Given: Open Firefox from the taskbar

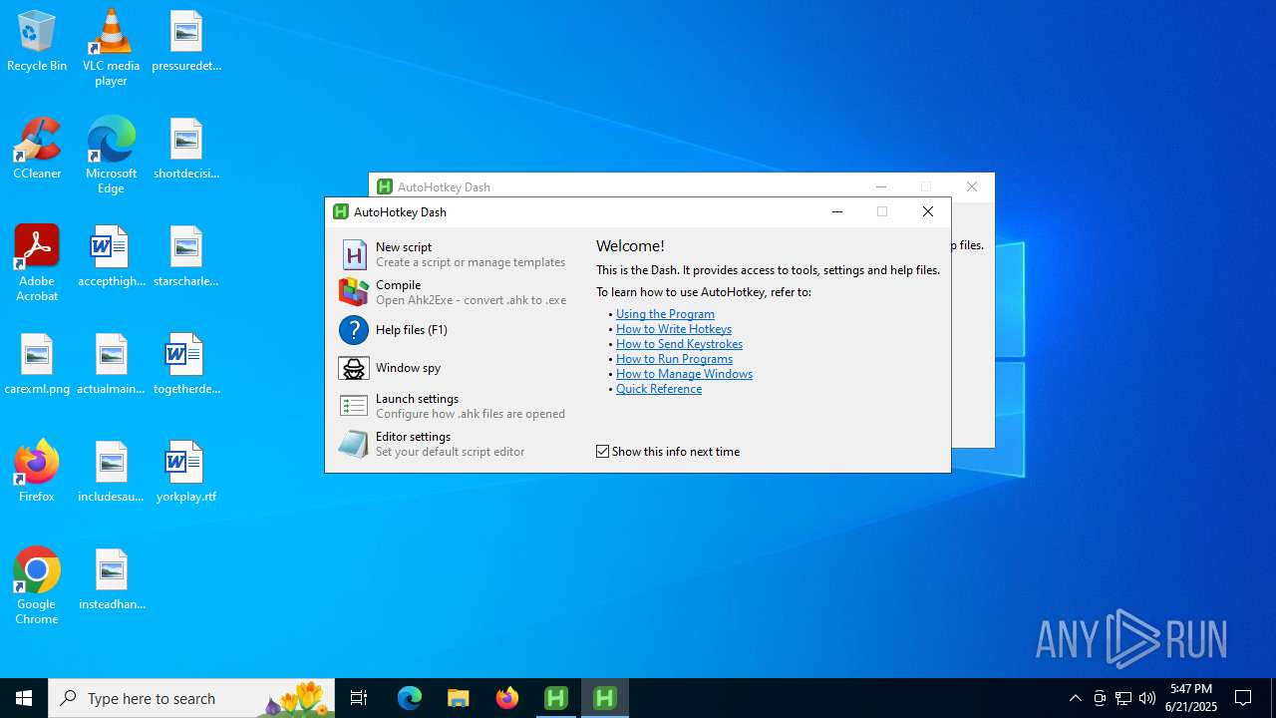Looking at the screenshot, I should coord(507,698).
